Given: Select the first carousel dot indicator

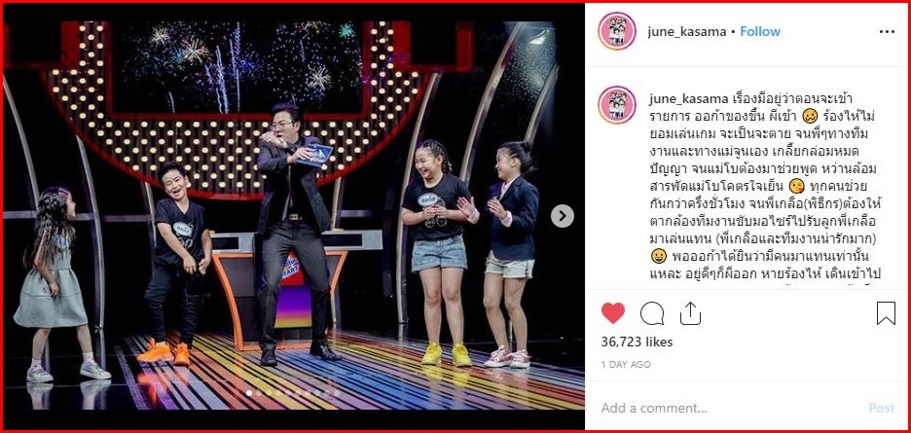Looking at the screenshot, I should pos(248,393).
